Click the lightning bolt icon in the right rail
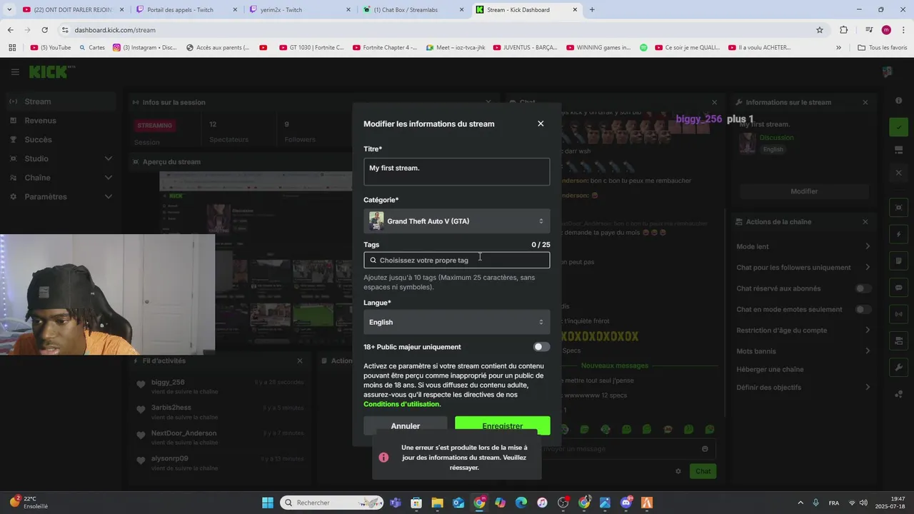914x514 pixels. [x=899, y=234]
